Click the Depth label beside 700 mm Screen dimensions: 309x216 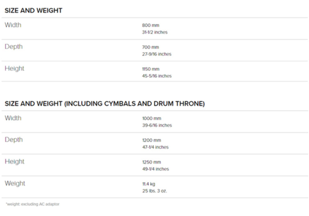(14, 47)
